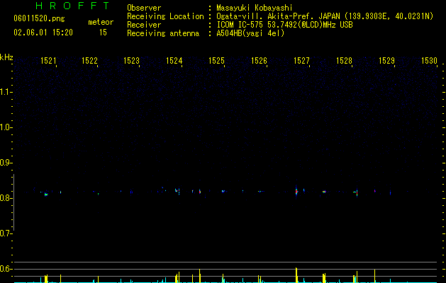Click the 1.1 kHz frequency label
The width and height of the screenshot is (446, 283).
[6, 92]
